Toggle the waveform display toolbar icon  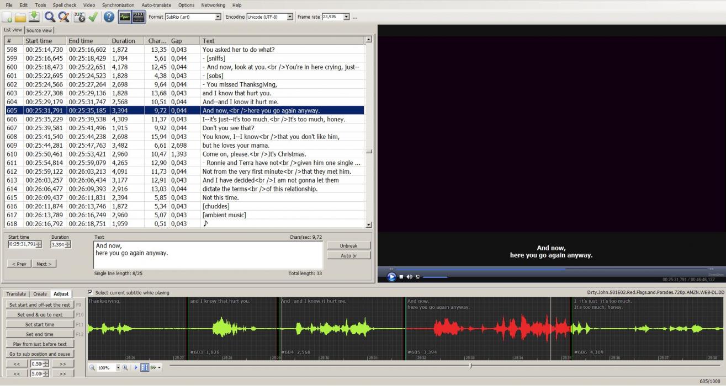pos(125,17)
